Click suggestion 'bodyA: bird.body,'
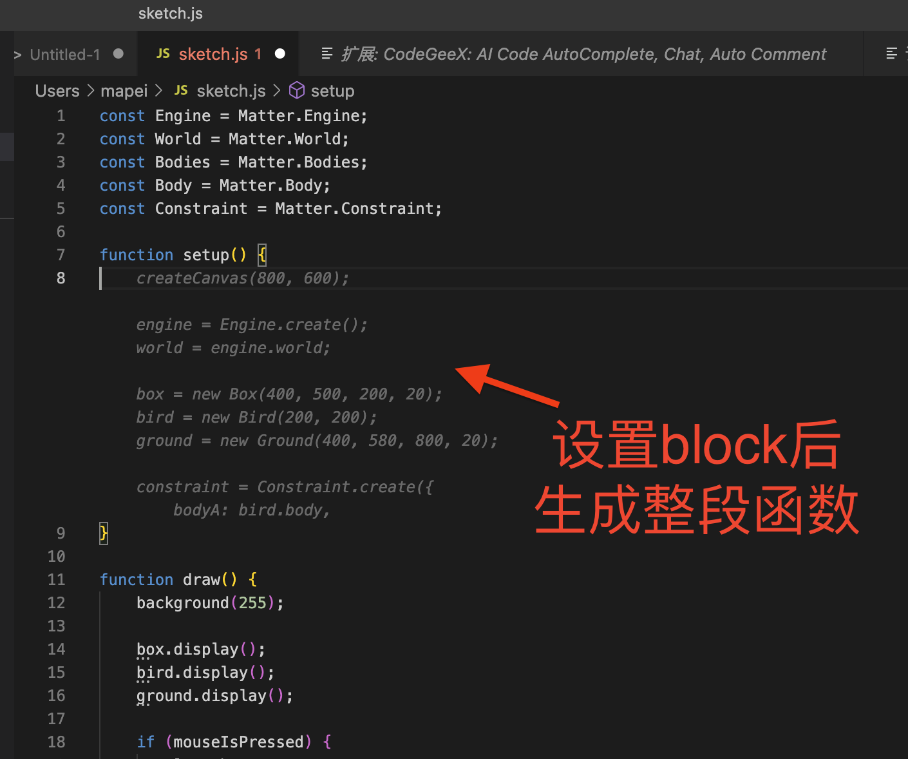 coord(252,510)
